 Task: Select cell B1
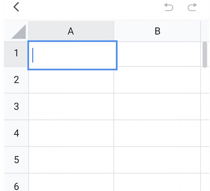(x=157, y=54)
